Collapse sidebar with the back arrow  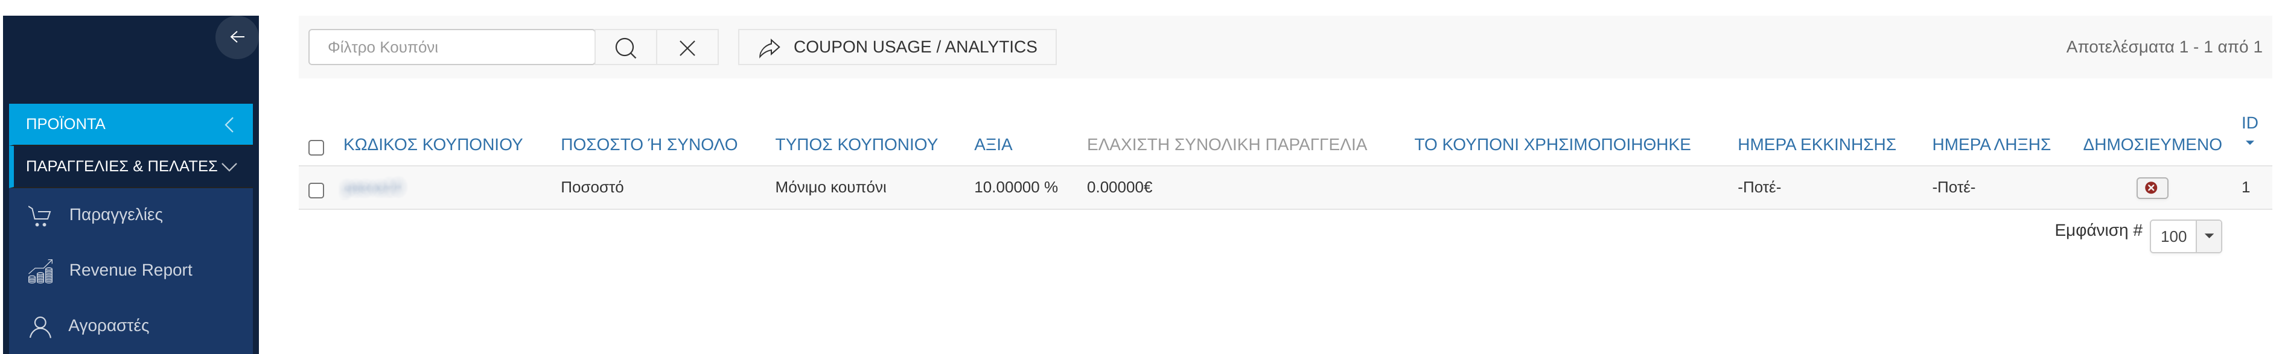237,37
